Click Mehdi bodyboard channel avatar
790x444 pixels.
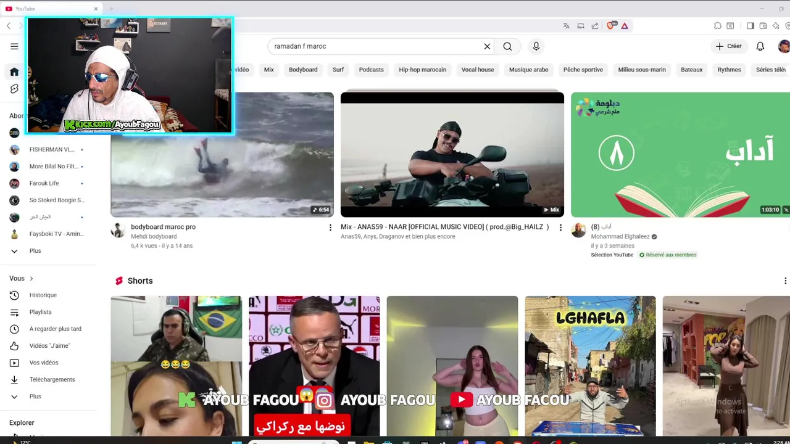pyautogui.click(x=118, y=230)
